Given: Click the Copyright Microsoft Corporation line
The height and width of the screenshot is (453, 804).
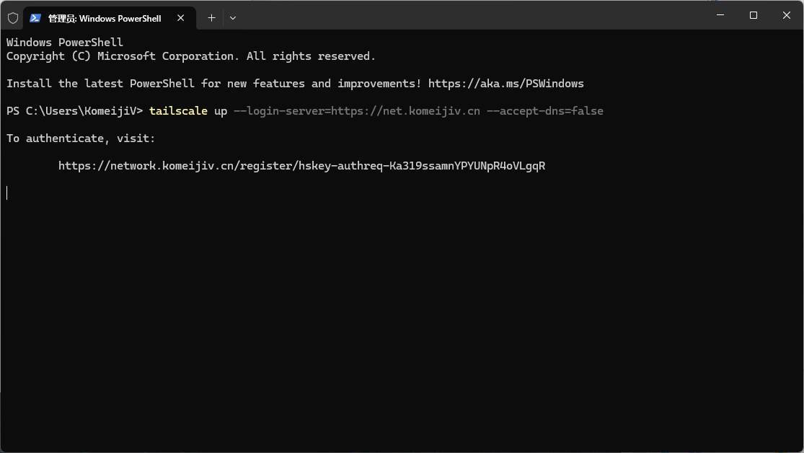Looking at the screenshot, I should pos(191,56).
